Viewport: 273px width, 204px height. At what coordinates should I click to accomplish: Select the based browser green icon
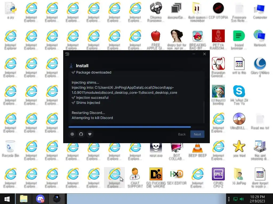239,40
